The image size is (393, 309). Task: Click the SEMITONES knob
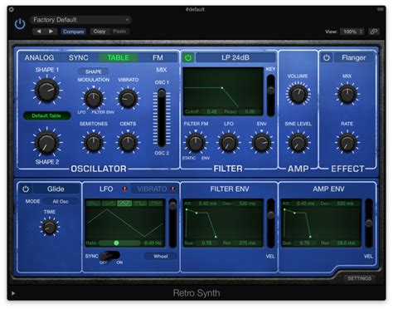[94, 143]
